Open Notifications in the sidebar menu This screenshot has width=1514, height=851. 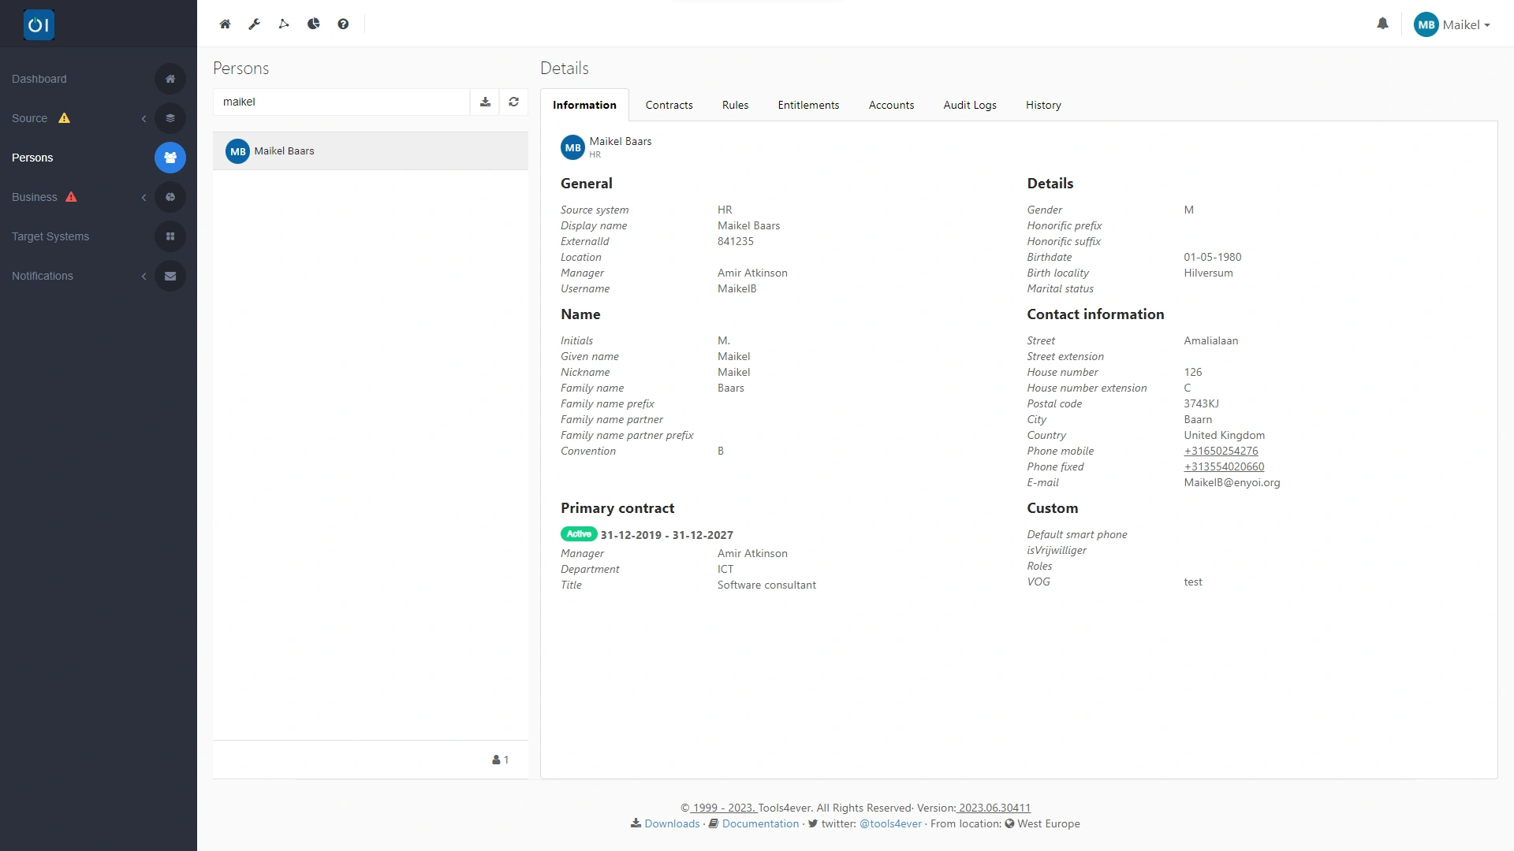[x=43, y=276]
